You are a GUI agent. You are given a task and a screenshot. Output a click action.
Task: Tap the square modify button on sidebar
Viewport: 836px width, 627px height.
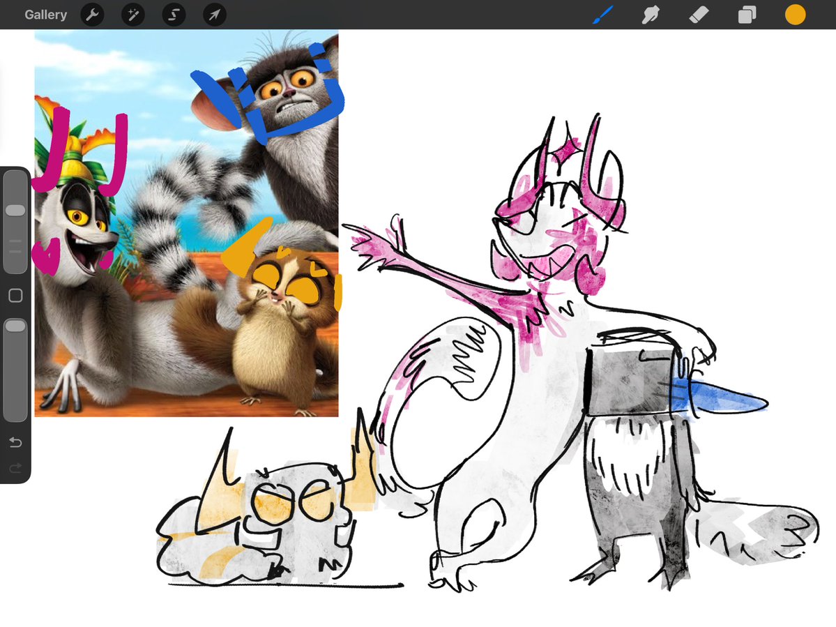click(x=15, y=296)
